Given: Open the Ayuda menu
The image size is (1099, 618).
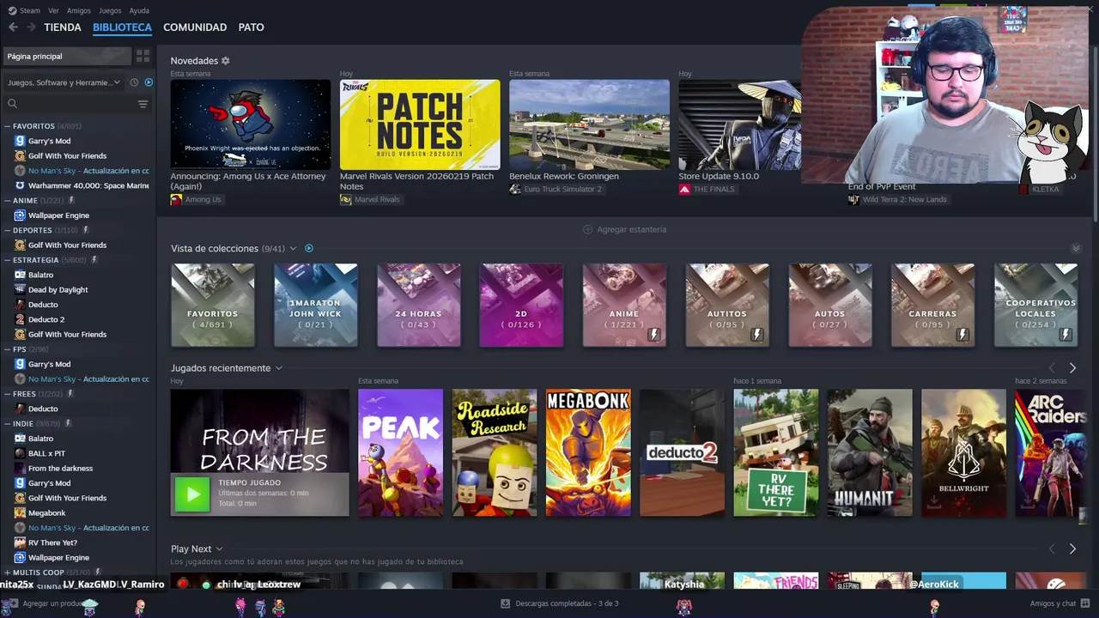Looking at the screenshot, I should (139, 10).
